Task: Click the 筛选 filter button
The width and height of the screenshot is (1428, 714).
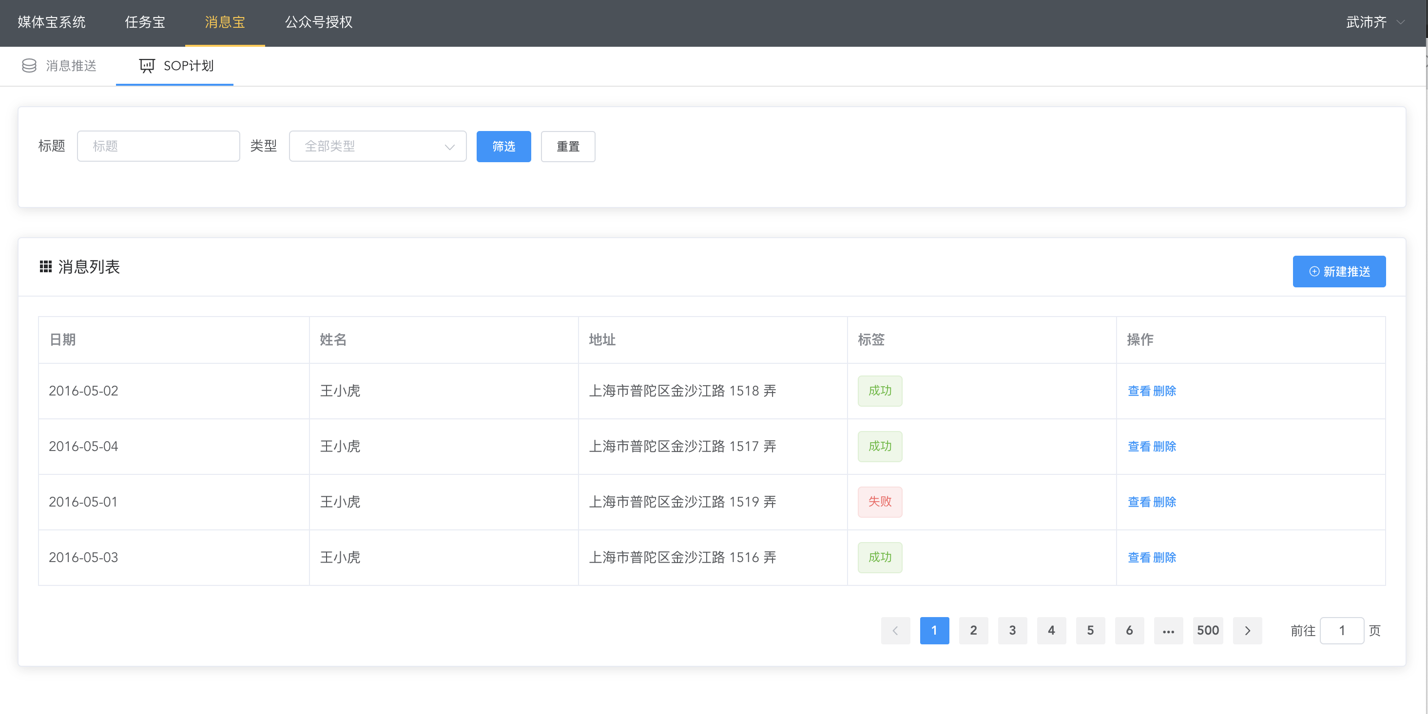Action: tap(503, 146)
